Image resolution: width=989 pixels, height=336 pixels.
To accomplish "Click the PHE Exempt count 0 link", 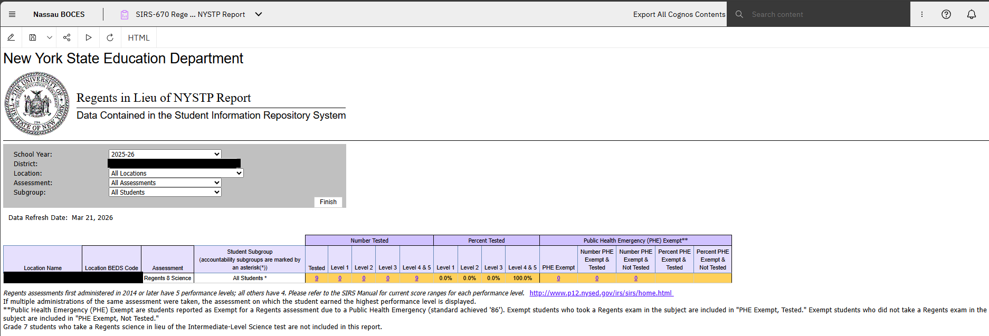I will coord(558,279).
